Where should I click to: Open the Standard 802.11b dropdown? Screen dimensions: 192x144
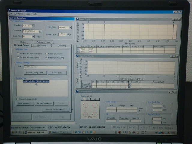[33, 26]
